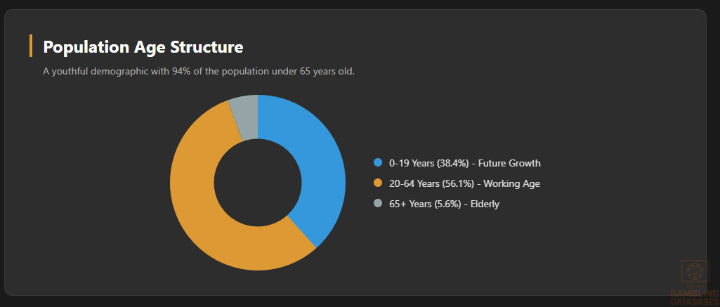The width and height of the screenshot is (720, 307).
Task: Click the orange legend dot for 20-64 Years
Action: (378, 183)
